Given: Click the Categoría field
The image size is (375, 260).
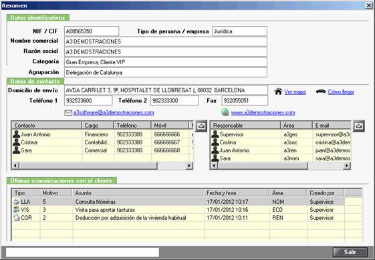Looking at the screenshot, I should pos(166,62).
